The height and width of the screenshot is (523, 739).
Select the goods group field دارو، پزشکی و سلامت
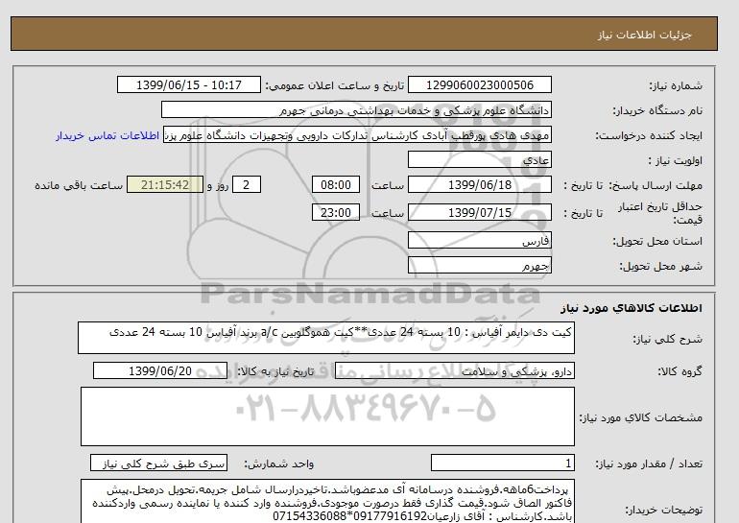click(x=454, y=370)
